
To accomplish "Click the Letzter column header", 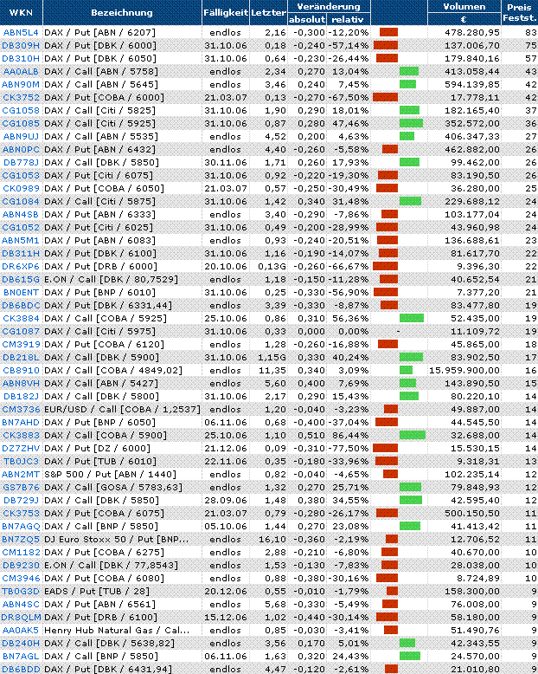I will pos(268,12).
